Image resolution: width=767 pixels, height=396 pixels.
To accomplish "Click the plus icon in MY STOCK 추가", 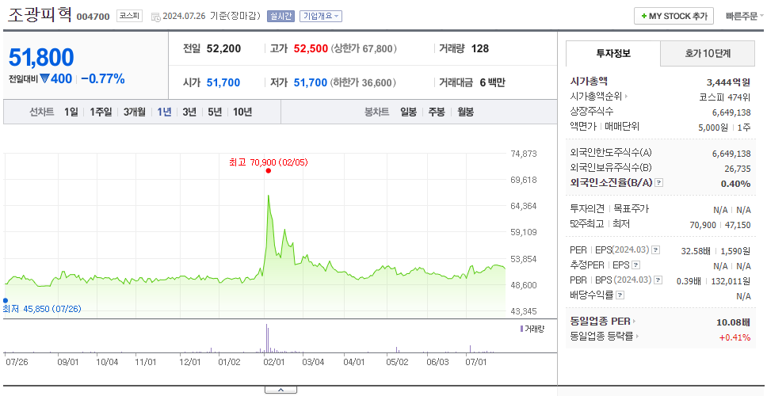I will click(x=643, y=16).
